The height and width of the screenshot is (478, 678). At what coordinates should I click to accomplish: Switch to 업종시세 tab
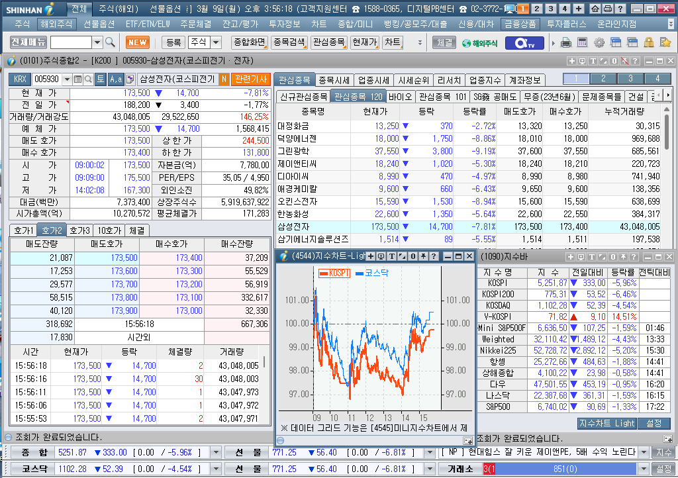(x=373, y=80)
